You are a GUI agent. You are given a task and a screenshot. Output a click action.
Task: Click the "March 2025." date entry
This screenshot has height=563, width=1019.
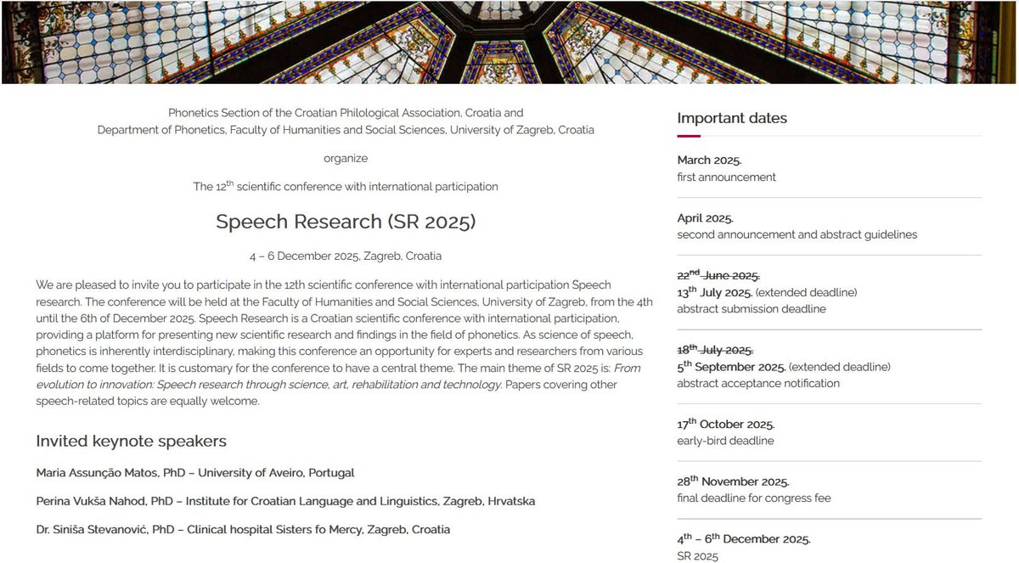(711, 160)
